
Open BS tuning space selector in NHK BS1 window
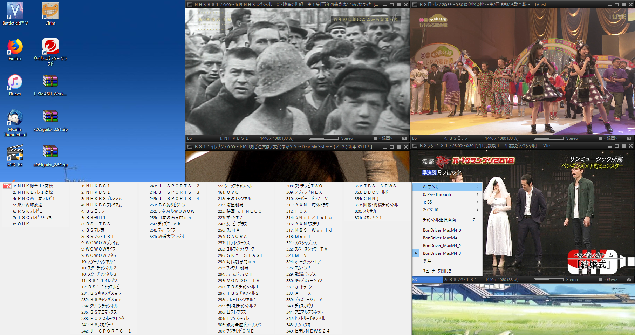[189, 138]
